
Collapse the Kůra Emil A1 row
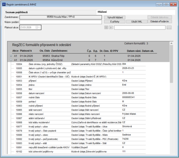point(11,60)
